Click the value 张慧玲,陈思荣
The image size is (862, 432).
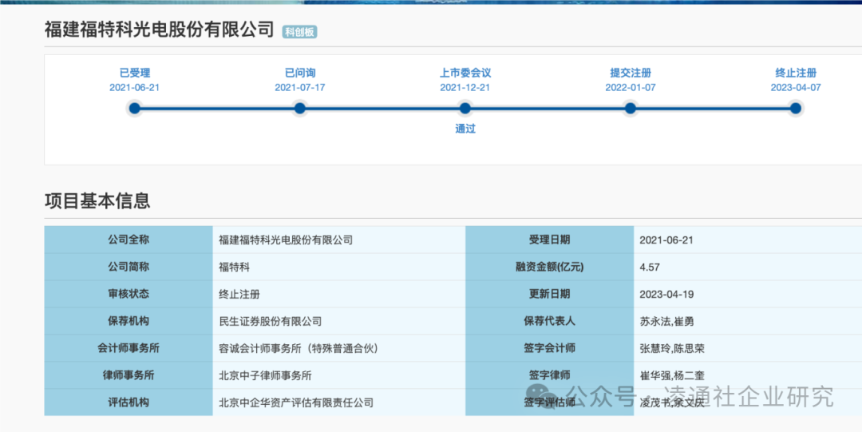(x=672, y=348)
